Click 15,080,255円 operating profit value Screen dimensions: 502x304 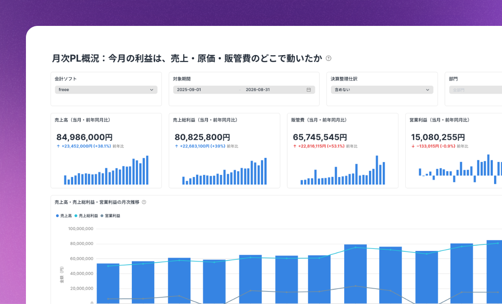point(438,137)
